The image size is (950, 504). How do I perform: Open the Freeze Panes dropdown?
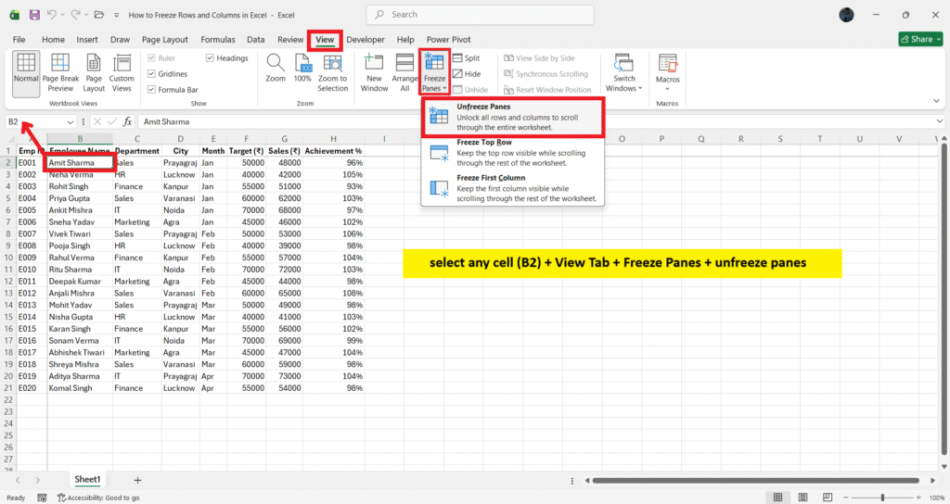tap(434, 72)
